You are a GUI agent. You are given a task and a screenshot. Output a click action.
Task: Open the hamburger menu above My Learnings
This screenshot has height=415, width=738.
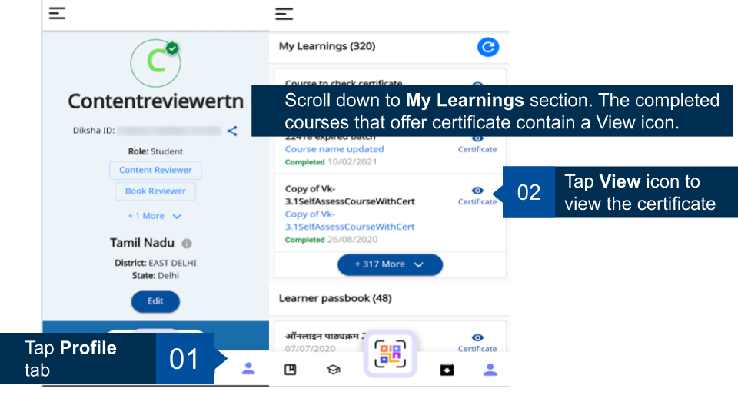coord(284,13)
